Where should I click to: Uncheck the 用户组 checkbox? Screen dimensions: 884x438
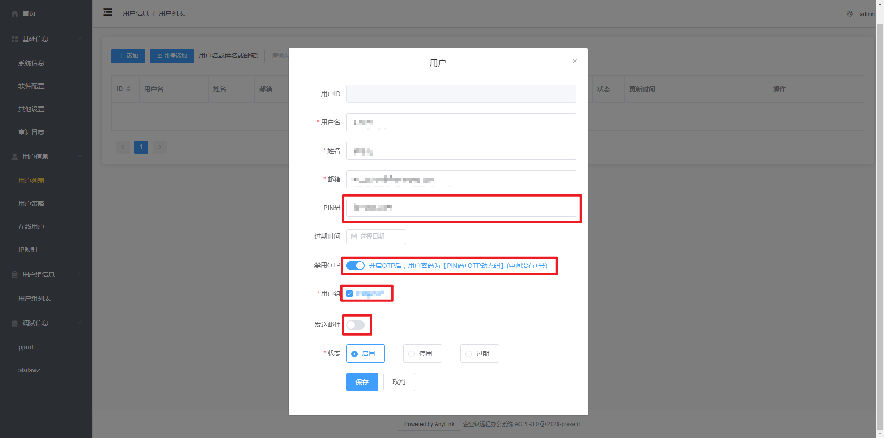point(349,294)
